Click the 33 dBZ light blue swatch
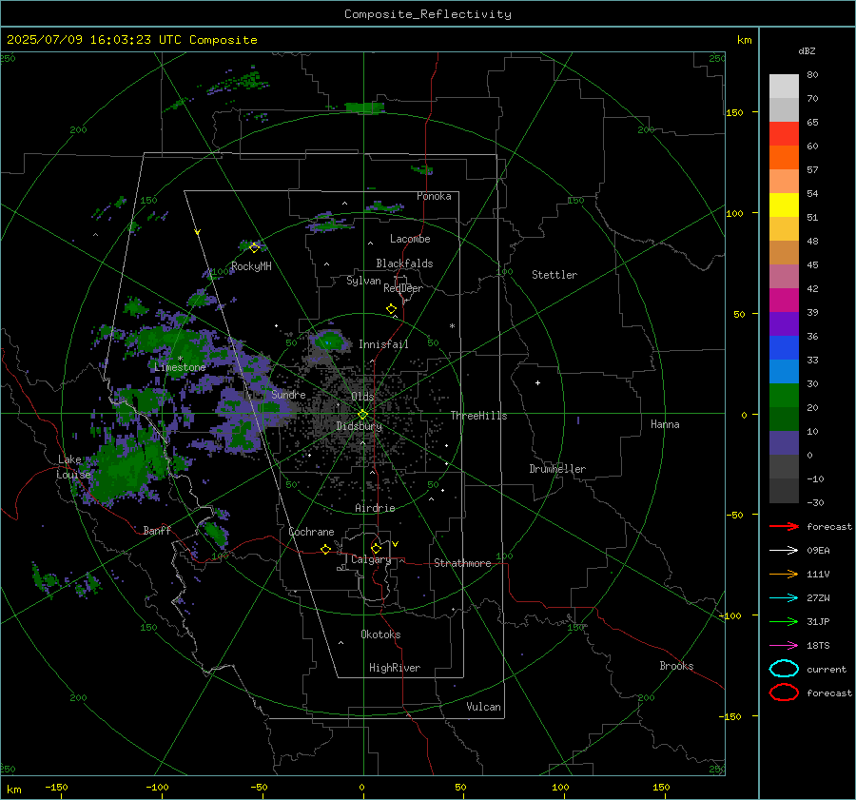The width and height of the screenshot is (856, 800). [x=784, y=371]
